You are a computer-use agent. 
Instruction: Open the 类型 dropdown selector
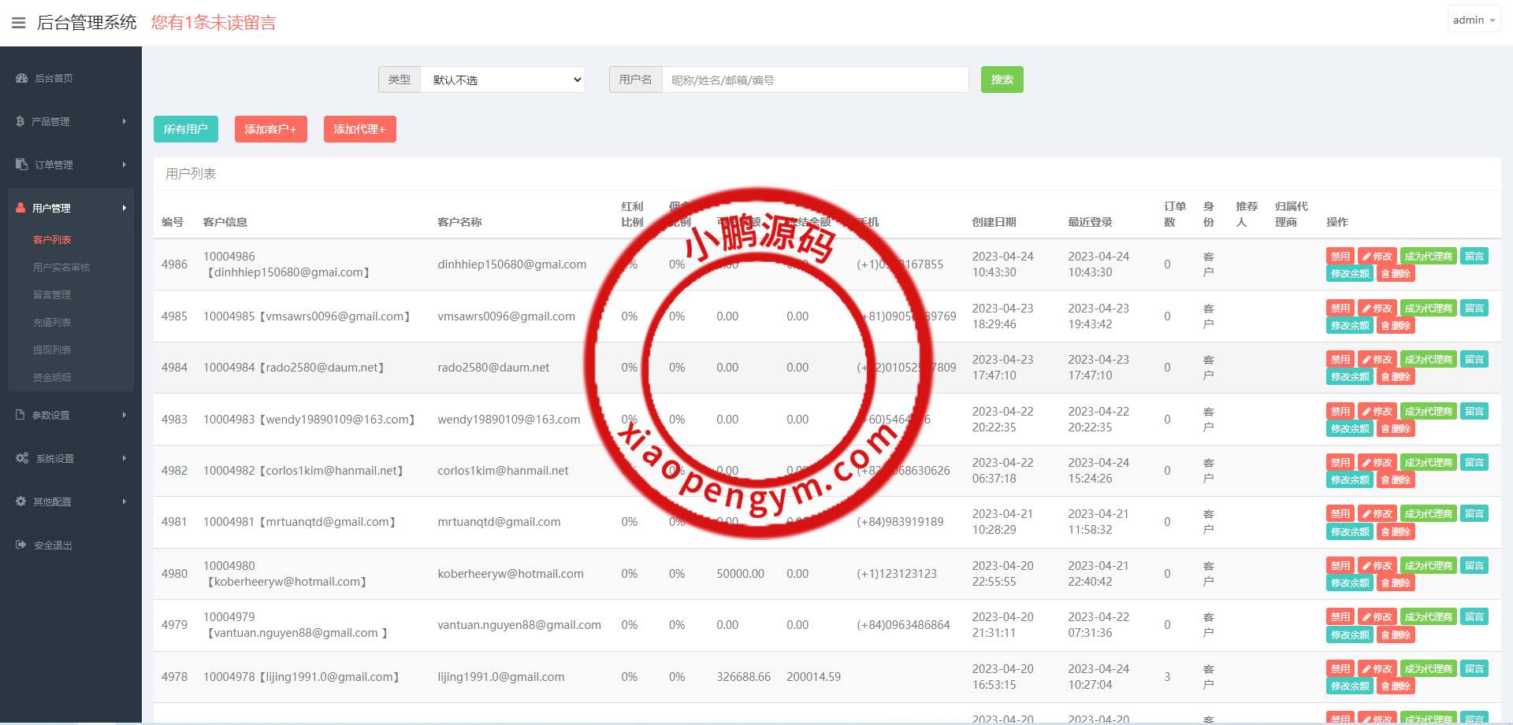pyautogui.click(x=503, y=80)
